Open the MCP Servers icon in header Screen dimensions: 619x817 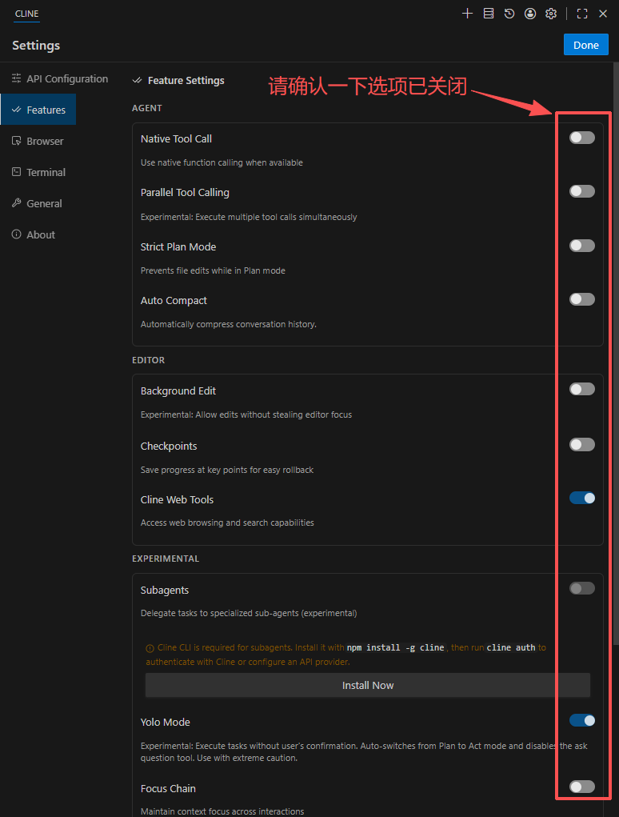[489, 14]
